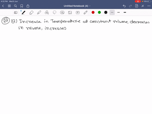Pick the red pen color

point(93,12)
